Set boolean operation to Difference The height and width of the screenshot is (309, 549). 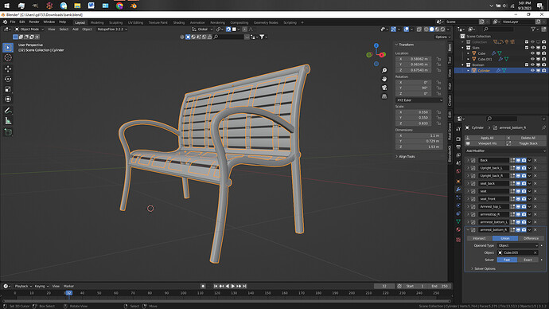point(531,238)
